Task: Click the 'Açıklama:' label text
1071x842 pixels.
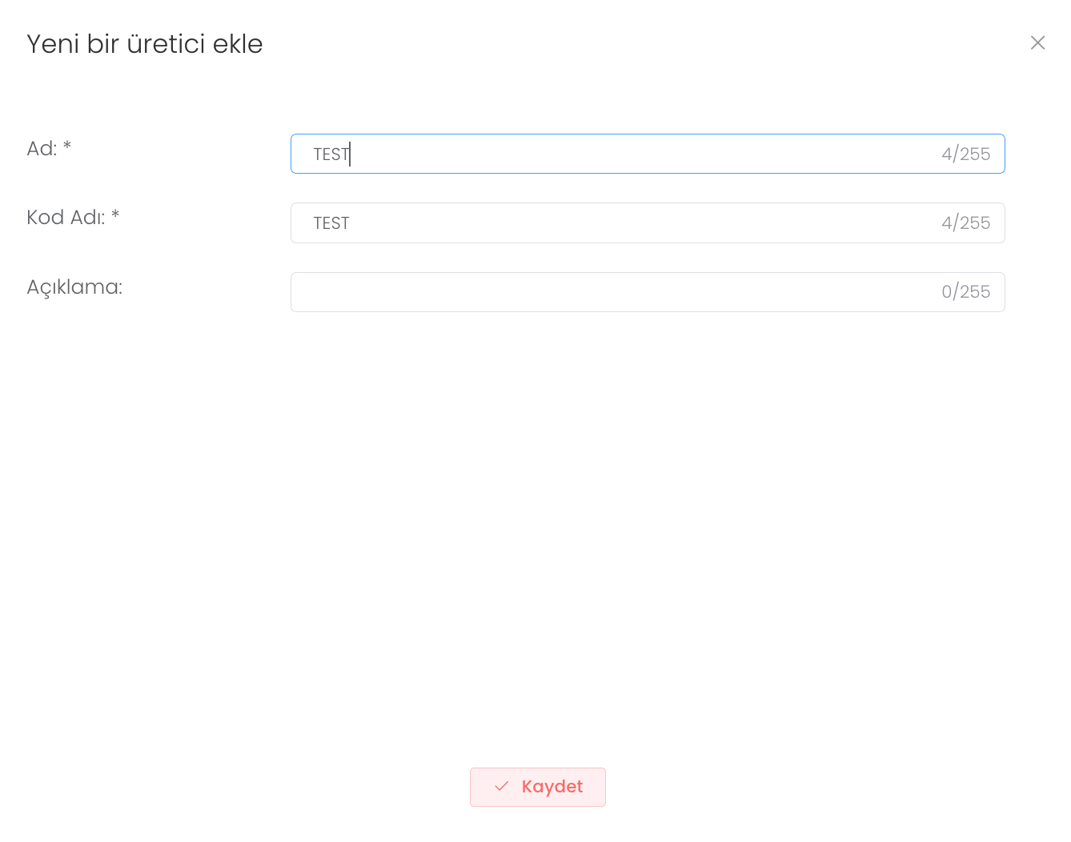Action: [x=74, y=287]
